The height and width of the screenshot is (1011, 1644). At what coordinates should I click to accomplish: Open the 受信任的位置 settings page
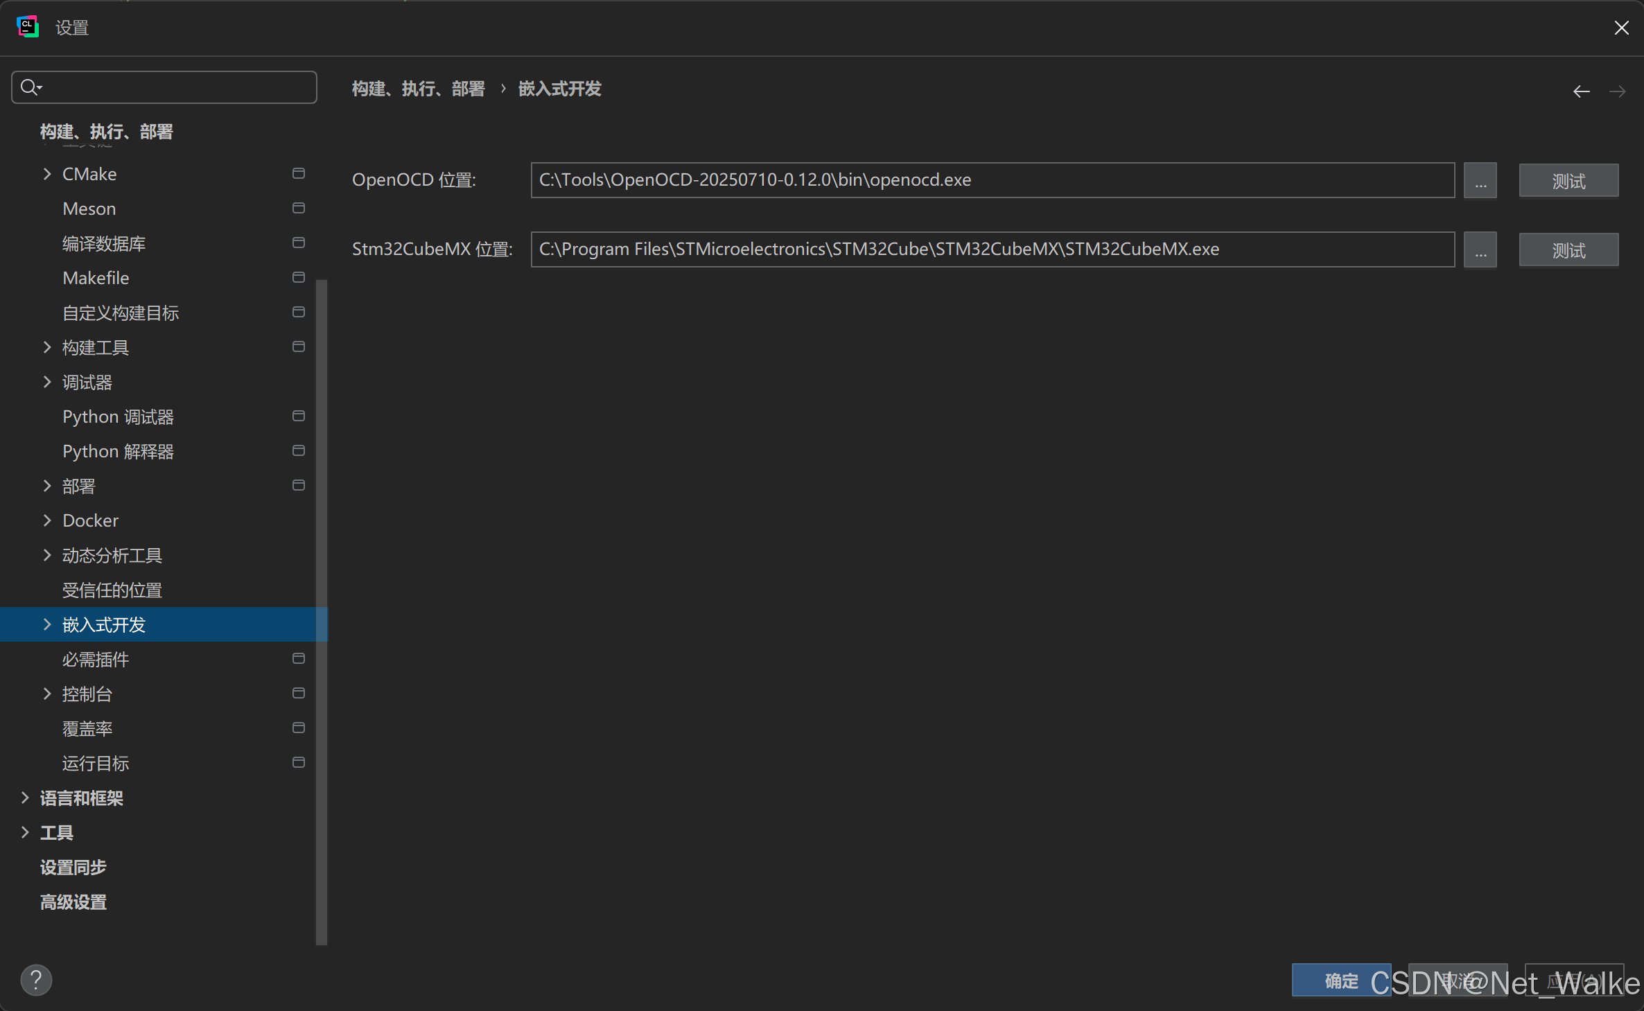pyautogui.click(x=112, y=590)
